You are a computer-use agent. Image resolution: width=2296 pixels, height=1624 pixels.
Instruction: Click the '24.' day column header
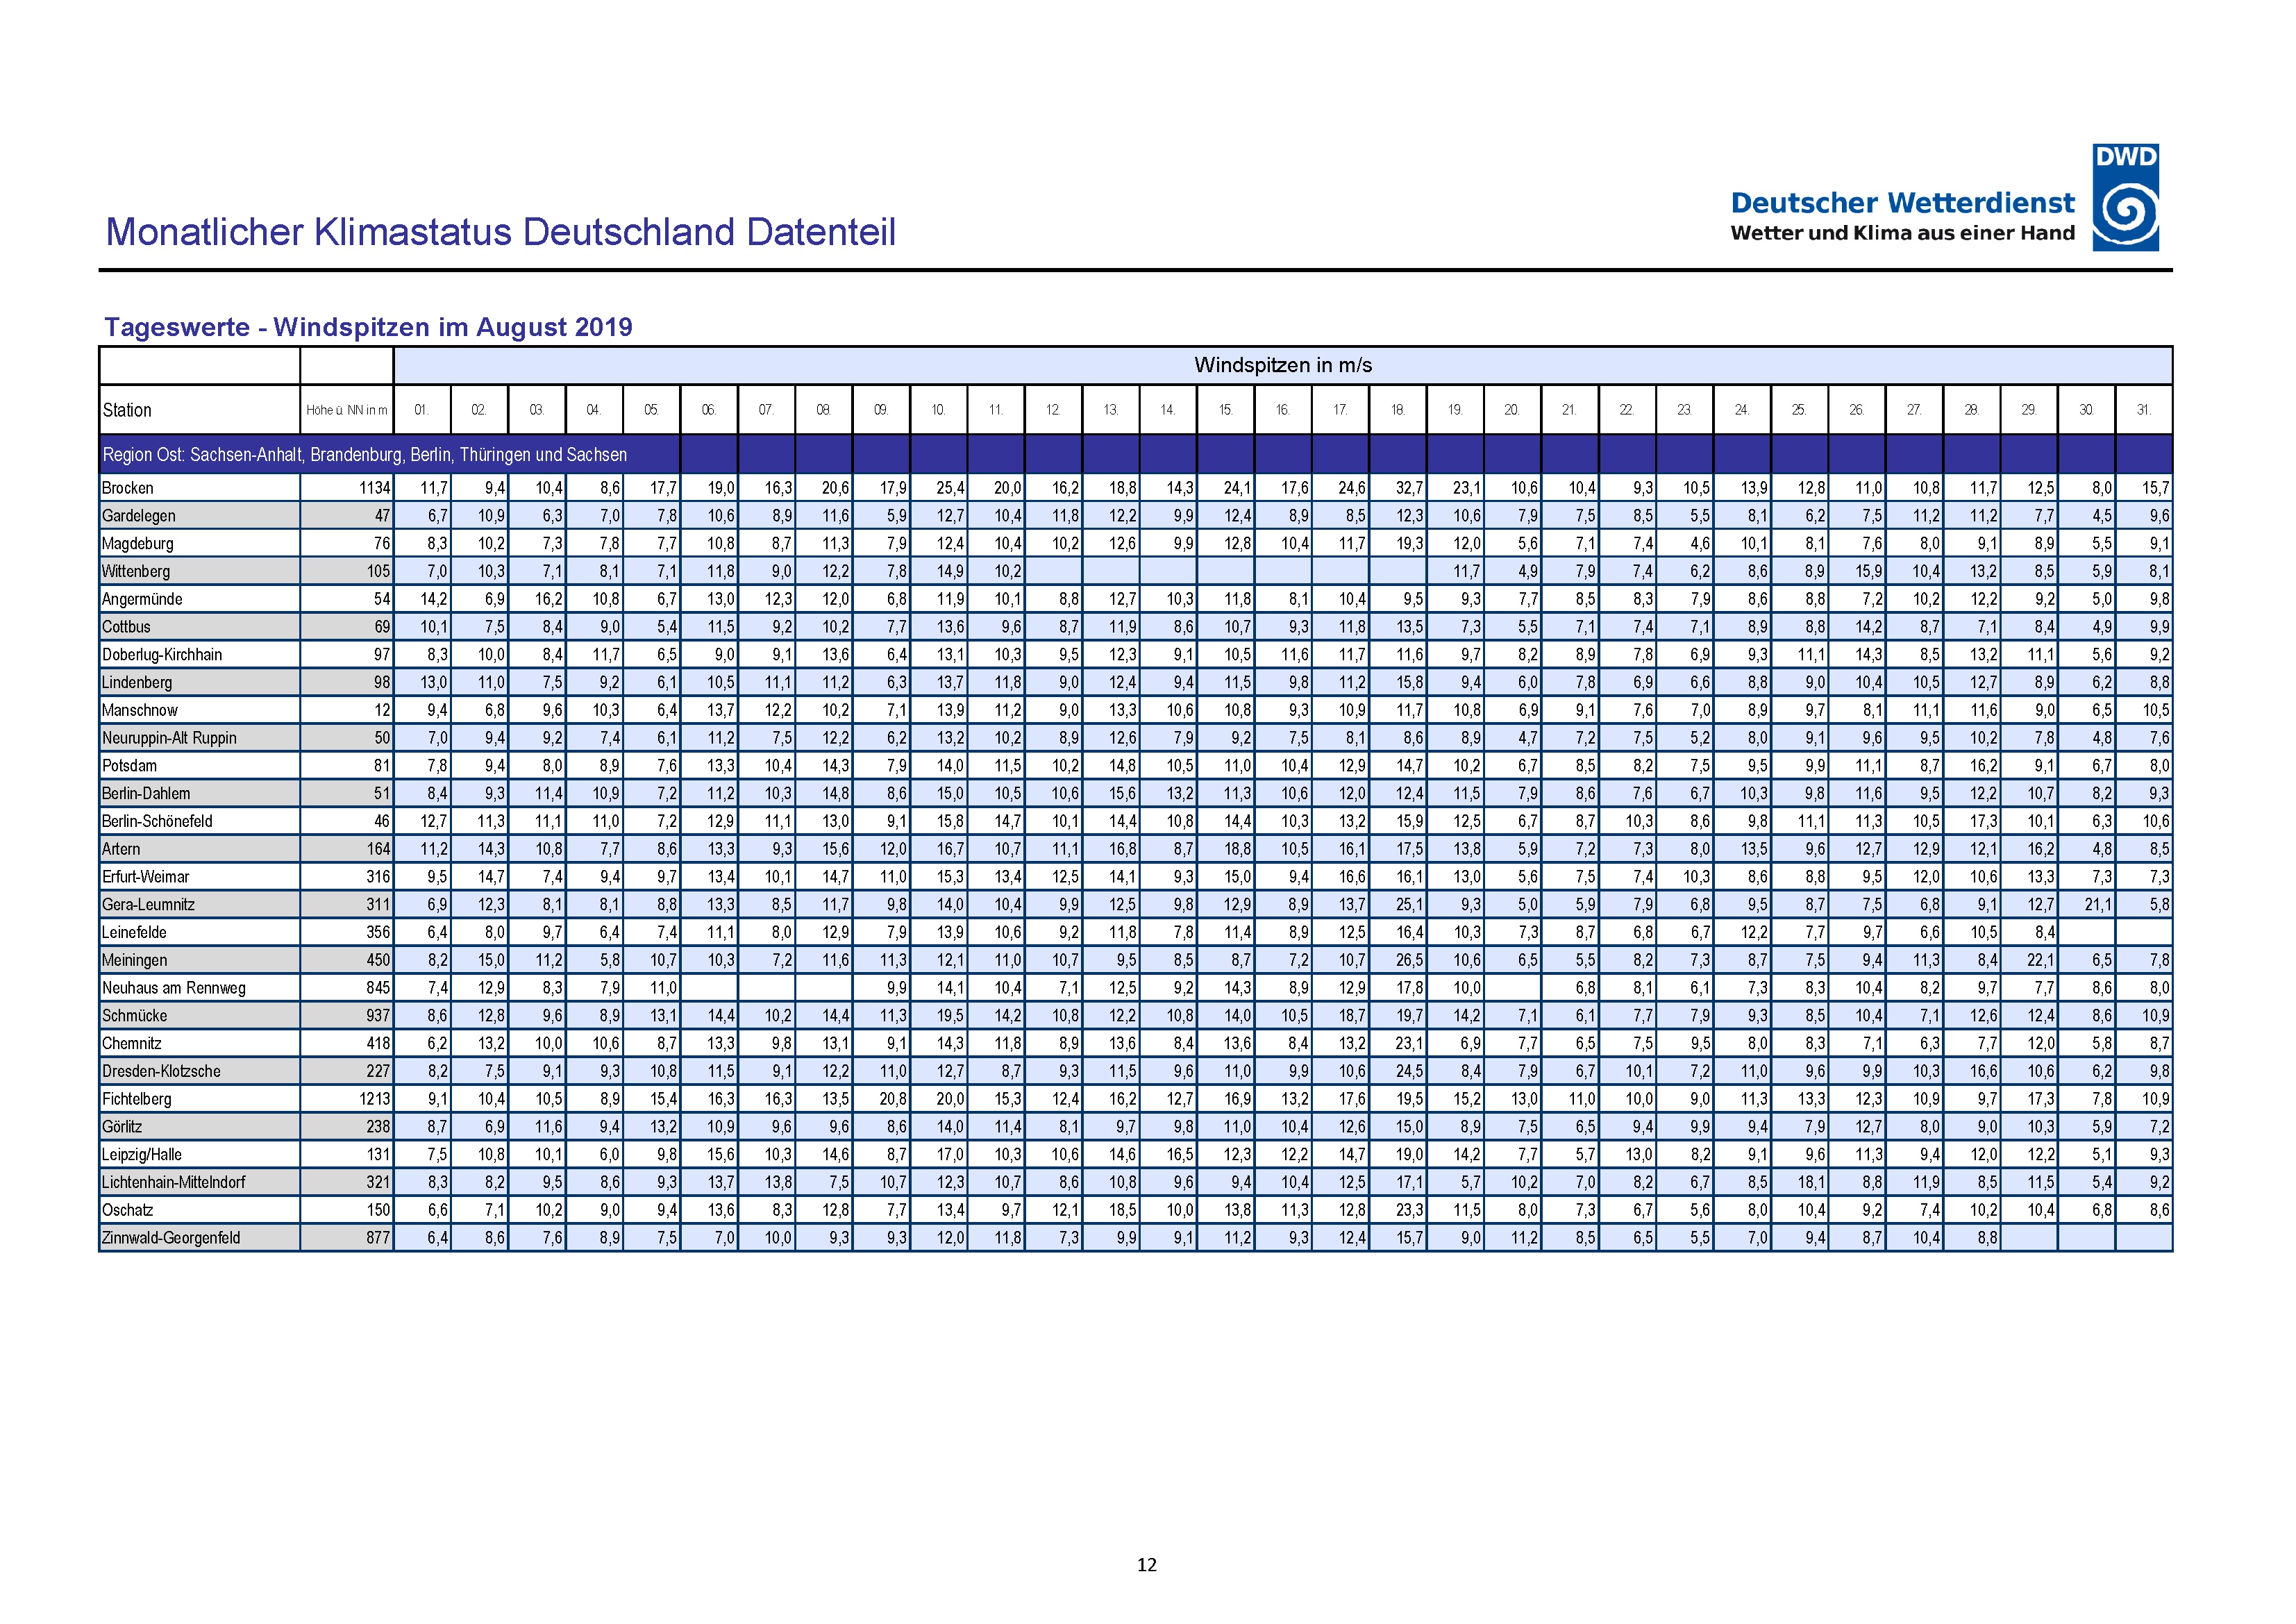pos(1742,410)
